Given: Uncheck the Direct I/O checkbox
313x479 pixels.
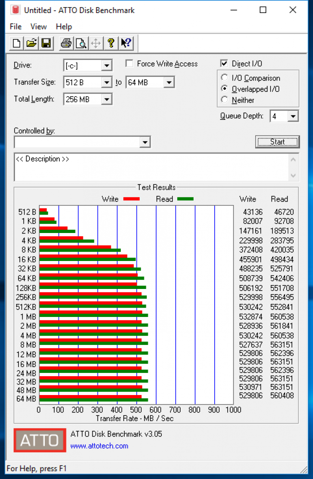Looking at the screenshot, I should [x=224, y=63].
